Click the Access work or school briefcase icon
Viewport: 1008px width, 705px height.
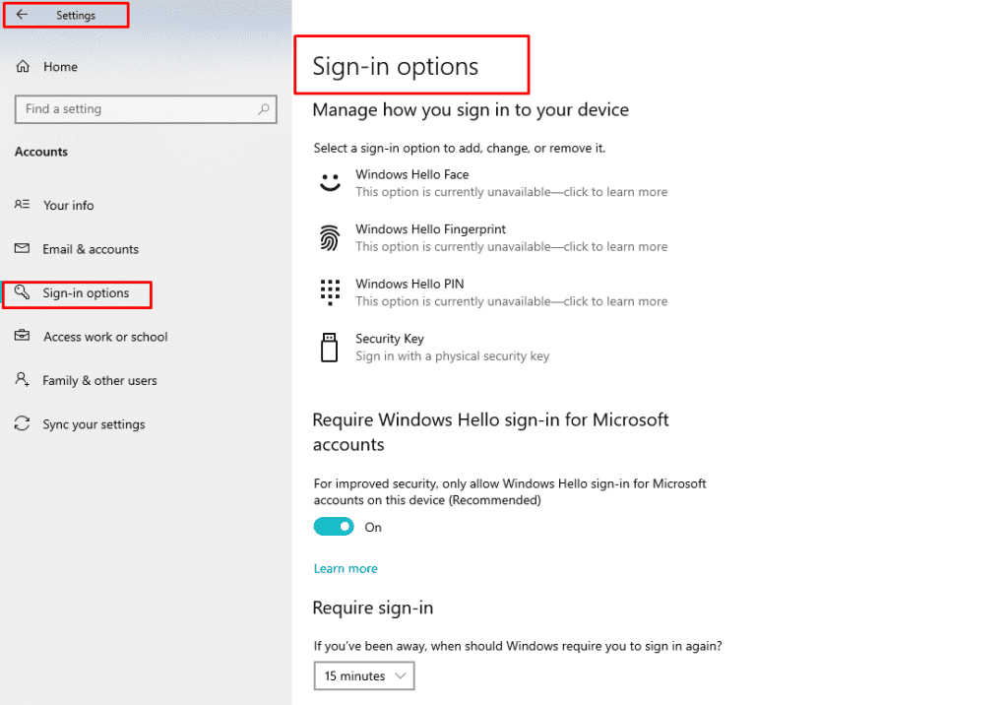click(22, 336)
